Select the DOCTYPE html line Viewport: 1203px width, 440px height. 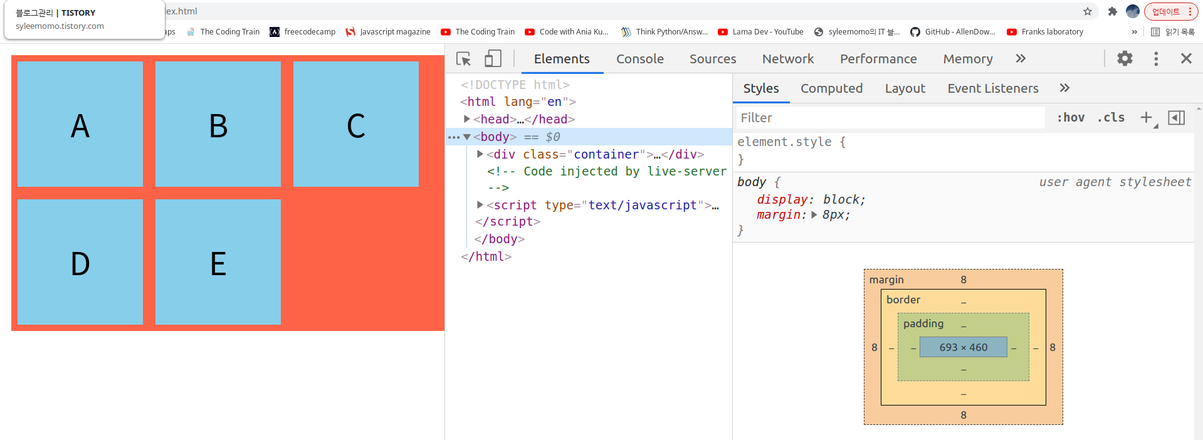coord(515,85)
